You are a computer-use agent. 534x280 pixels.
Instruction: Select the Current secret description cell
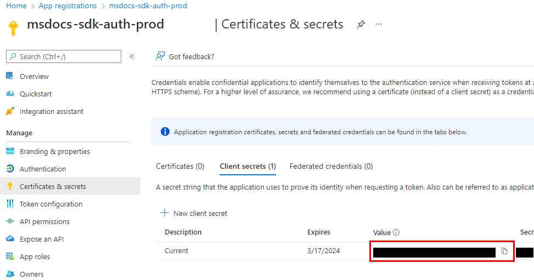point(176,251)
